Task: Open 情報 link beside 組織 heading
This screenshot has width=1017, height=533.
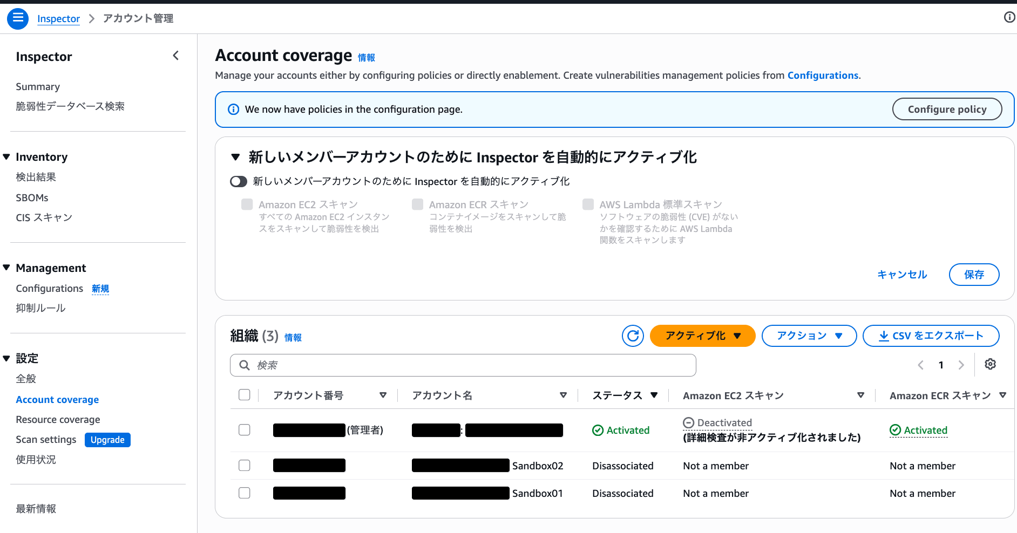Action: [293, 338]
